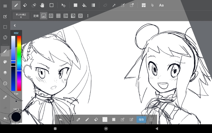Tap the Android back triangle
The height and width of the screenshot is (133, 212).
click(157, 129)
